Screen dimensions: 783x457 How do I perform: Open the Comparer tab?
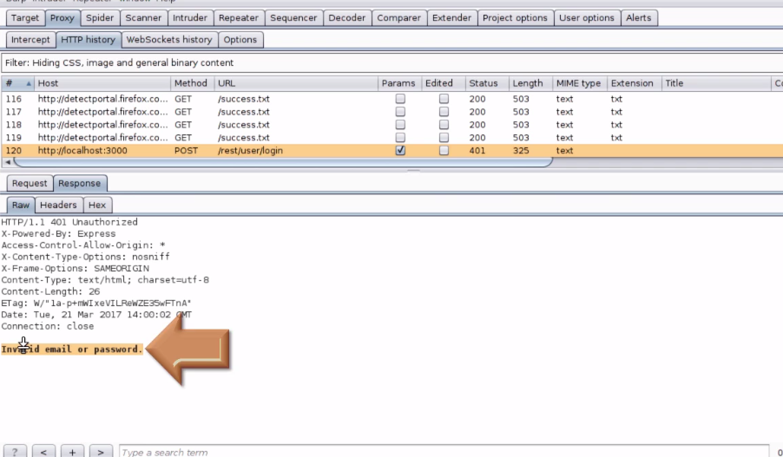399,18
